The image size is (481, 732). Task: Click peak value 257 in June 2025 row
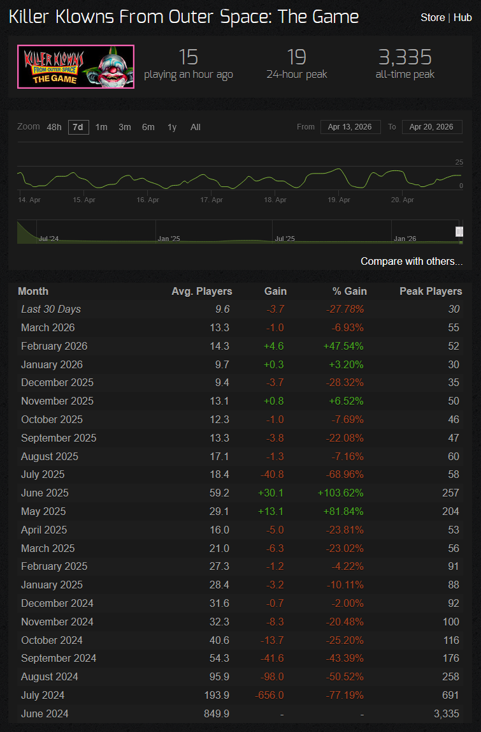[450, 493]
